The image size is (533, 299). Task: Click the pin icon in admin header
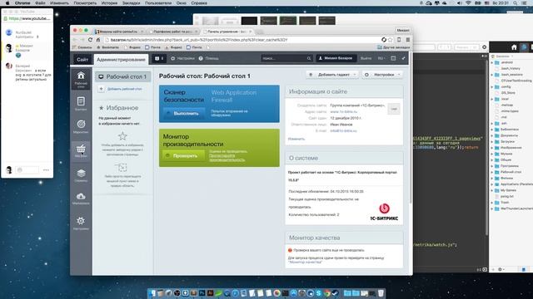click(x=403, y=58)
